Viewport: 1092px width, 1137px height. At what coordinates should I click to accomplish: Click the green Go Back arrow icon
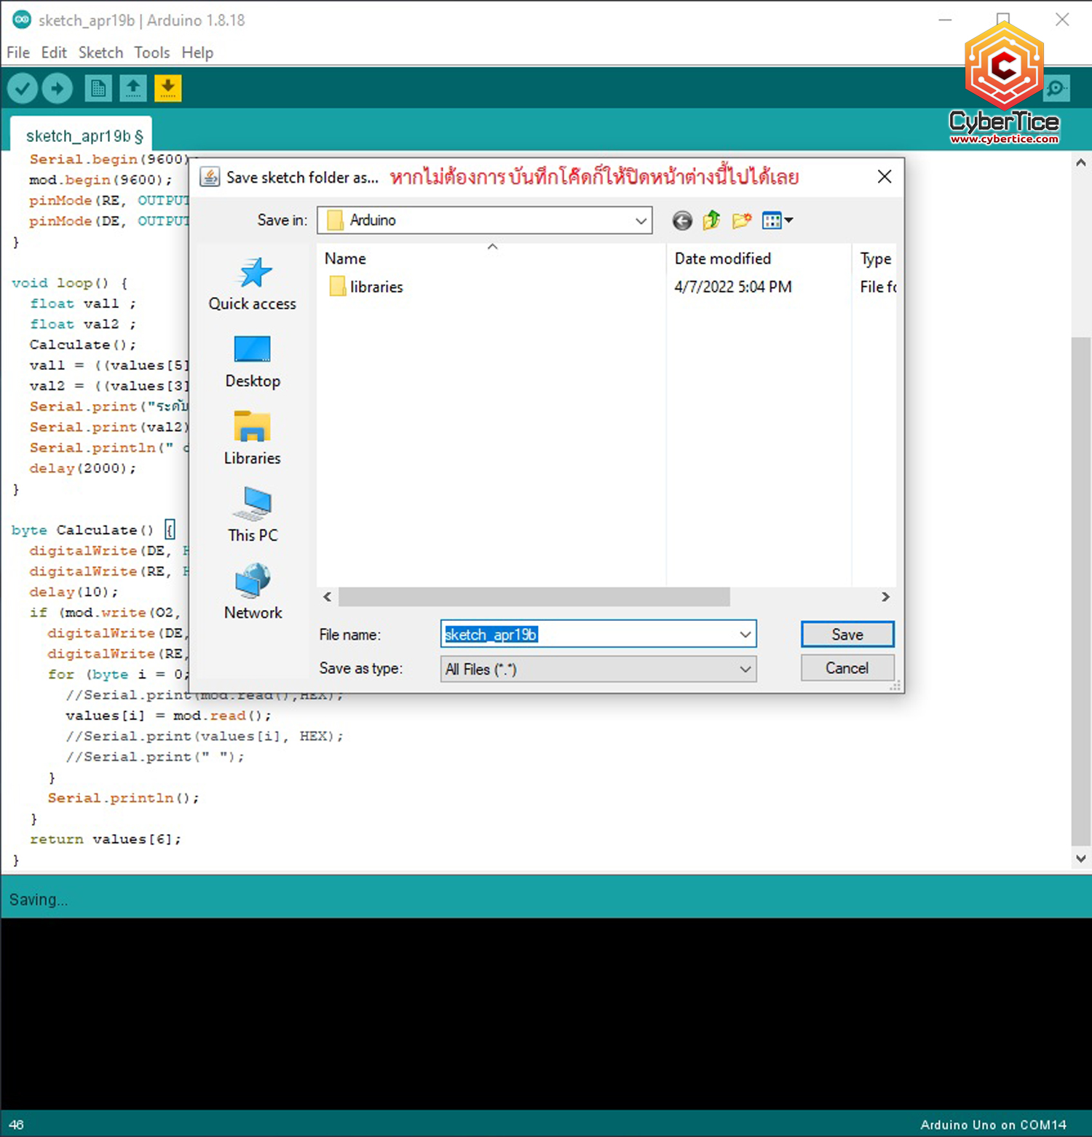coord(681,220)
